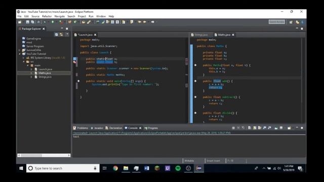Expand the JRE System Library node
This screenshot has height=182, width=324.
23,58
